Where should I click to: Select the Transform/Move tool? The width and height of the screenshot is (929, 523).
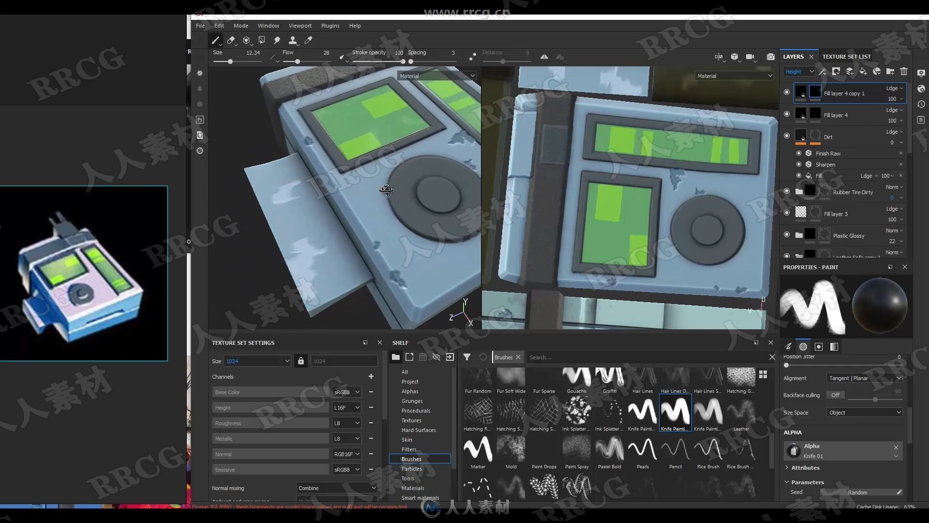pyautogui.click(x=246, y=40)
